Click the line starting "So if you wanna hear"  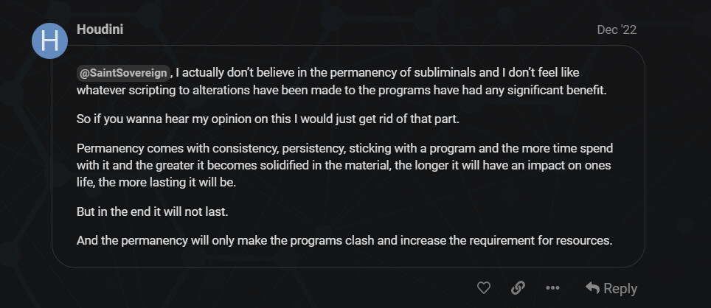[268, 120]
